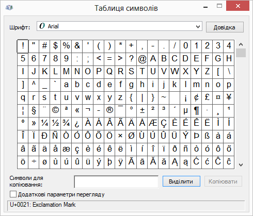Pick the pilcrow ¶ paragraph symbol

tap(196, 110)
